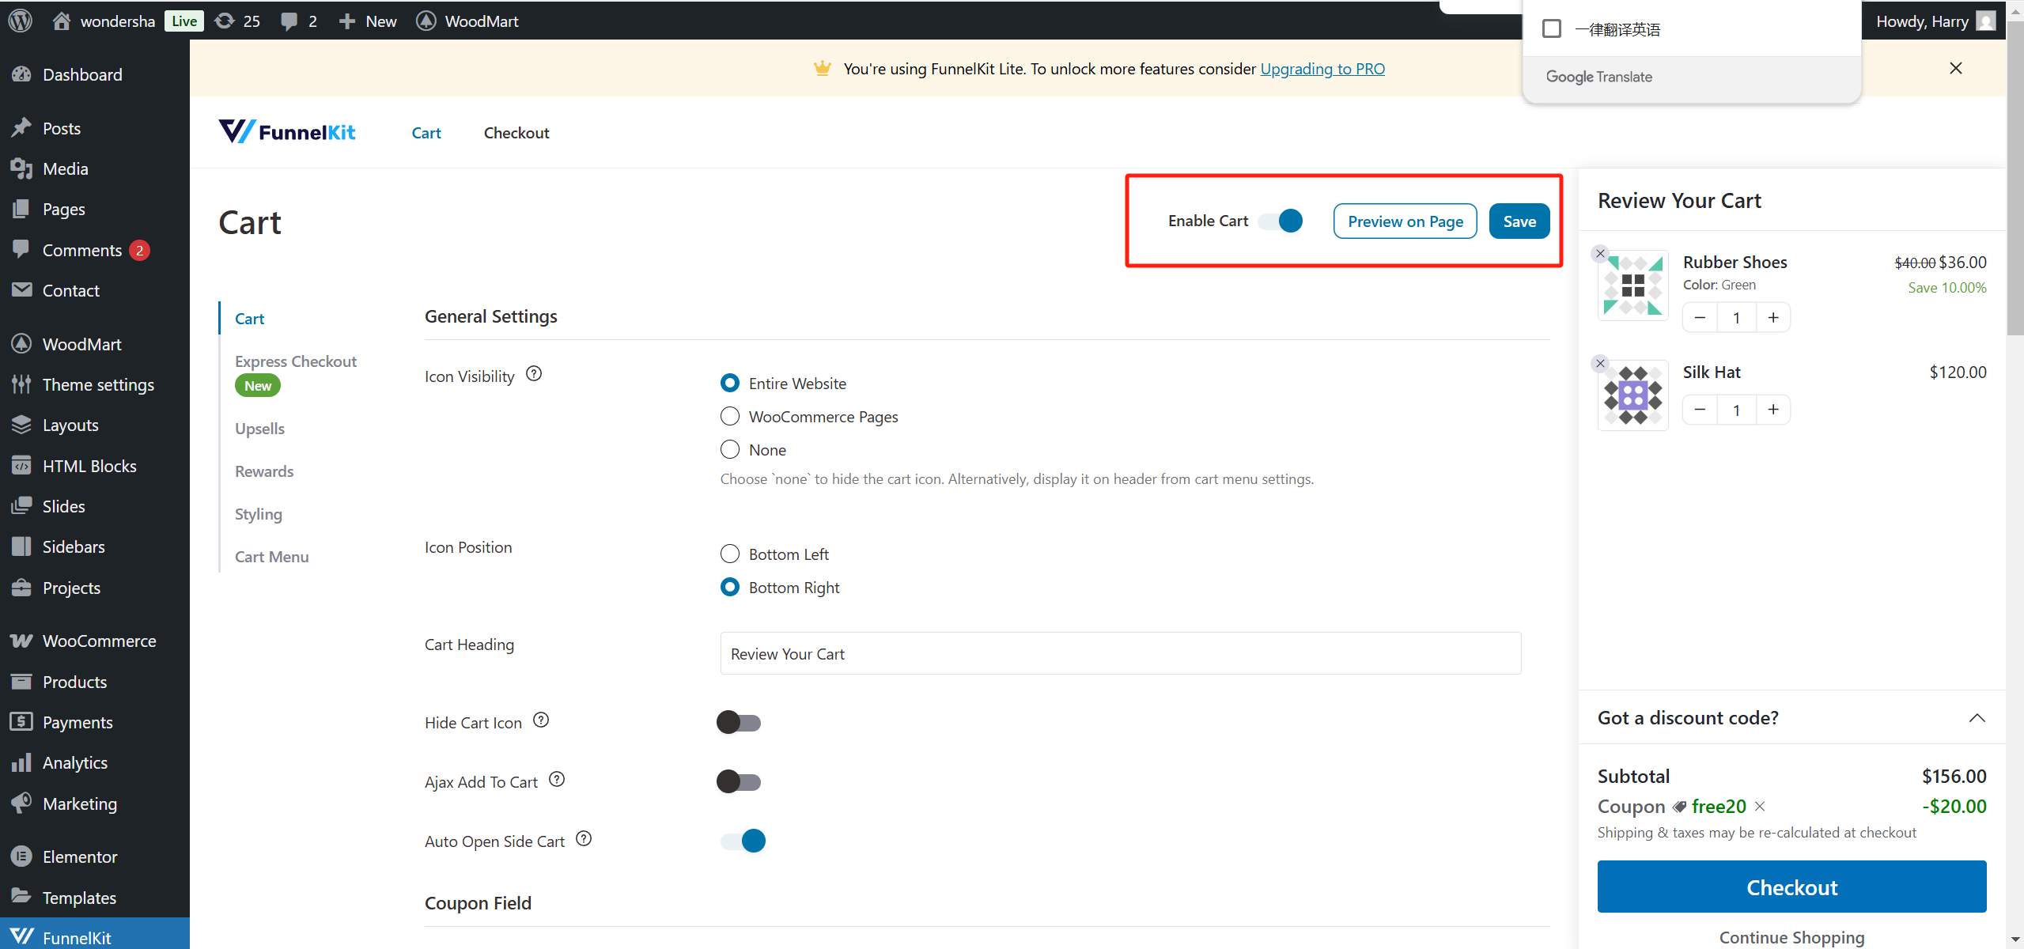
Task: Remove the free20 coupon with its X
Action: click(1760, 807)
